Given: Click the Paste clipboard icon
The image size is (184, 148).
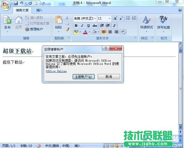Looking at the screenshot, I should click(58, 21).
